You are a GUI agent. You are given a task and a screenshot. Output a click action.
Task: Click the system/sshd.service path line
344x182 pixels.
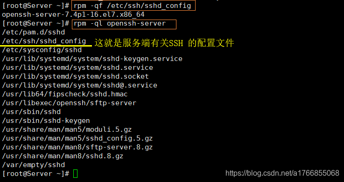coord(77,67)
